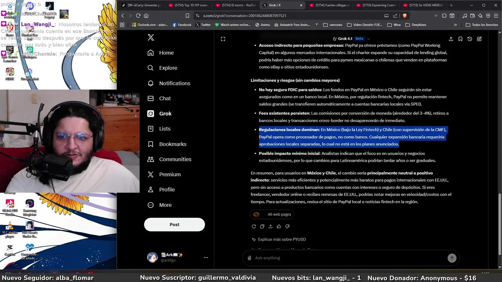Toggle Grok focus mode expand icon
The image size is (502, 282).
point(223,39)
